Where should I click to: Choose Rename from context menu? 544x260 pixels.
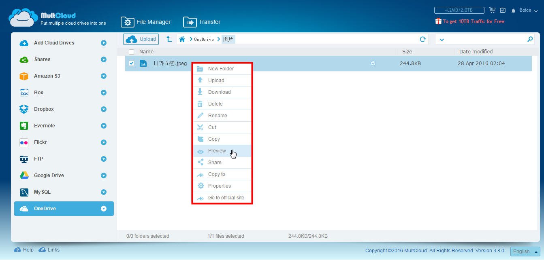tap(222, 116)
